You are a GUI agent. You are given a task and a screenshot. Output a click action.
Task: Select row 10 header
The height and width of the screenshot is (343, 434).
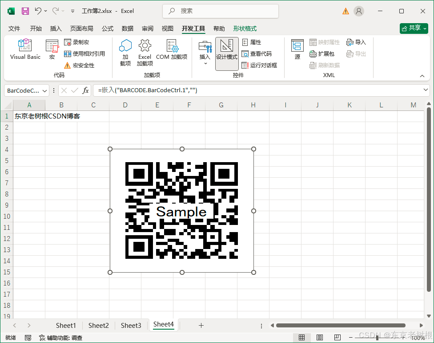[x=7, y=216]
